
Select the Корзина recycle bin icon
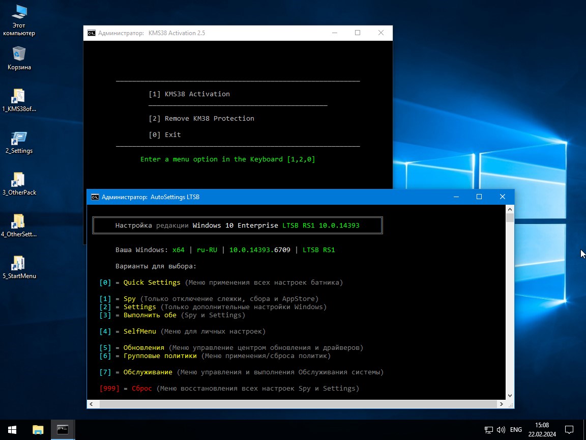19,59
